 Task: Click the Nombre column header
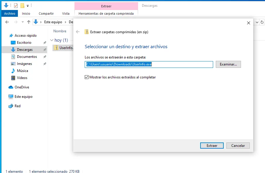point(60,31)
